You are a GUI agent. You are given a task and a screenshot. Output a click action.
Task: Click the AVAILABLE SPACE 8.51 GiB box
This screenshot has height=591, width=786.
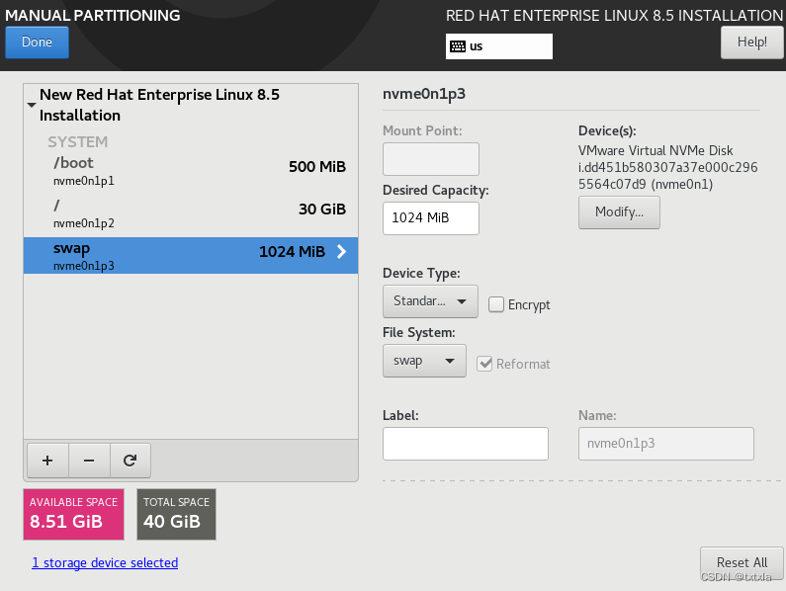[x=74, y=514]
